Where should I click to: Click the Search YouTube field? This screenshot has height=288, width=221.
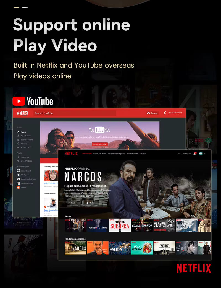pos(75,113)
